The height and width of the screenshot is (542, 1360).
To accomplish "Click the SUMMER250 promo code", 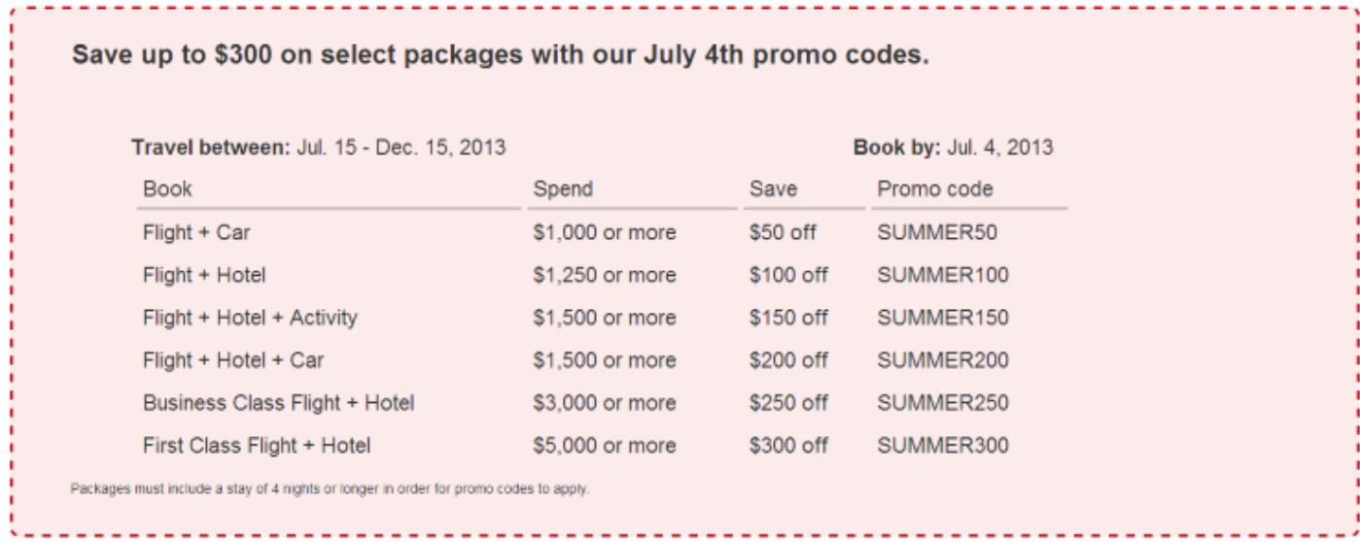I will pyautogui.click(x=943, y=403).
